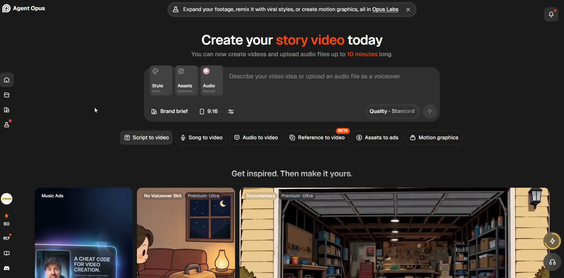The width and height of the screenshot is (564, 278).
Task: Open the headset support icon
Action: pyautogui.click(x=552, y=262)
